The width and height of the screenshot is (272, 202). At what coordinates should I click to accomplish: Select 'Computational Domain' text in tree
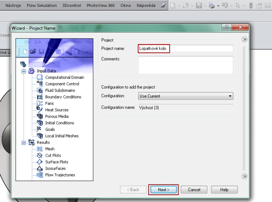point(65,77)
